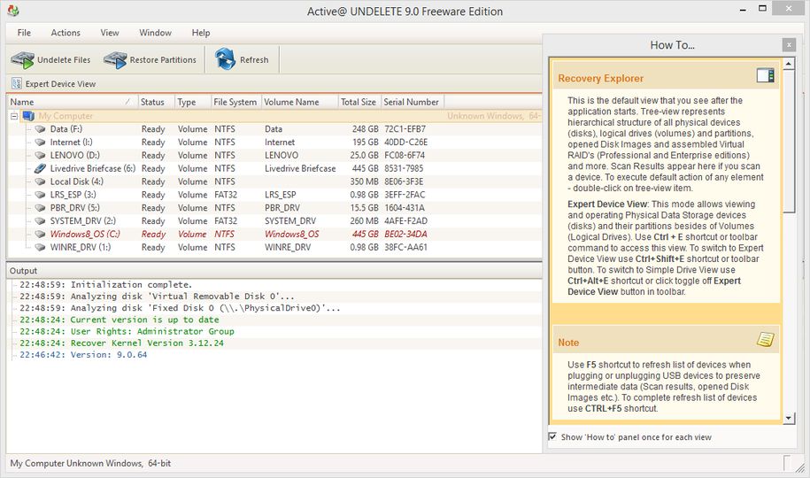Image resolution: width=810 pixels, height=478 pixels.
Task: Sort by the File System column header
Action: [x=236, y=102]
